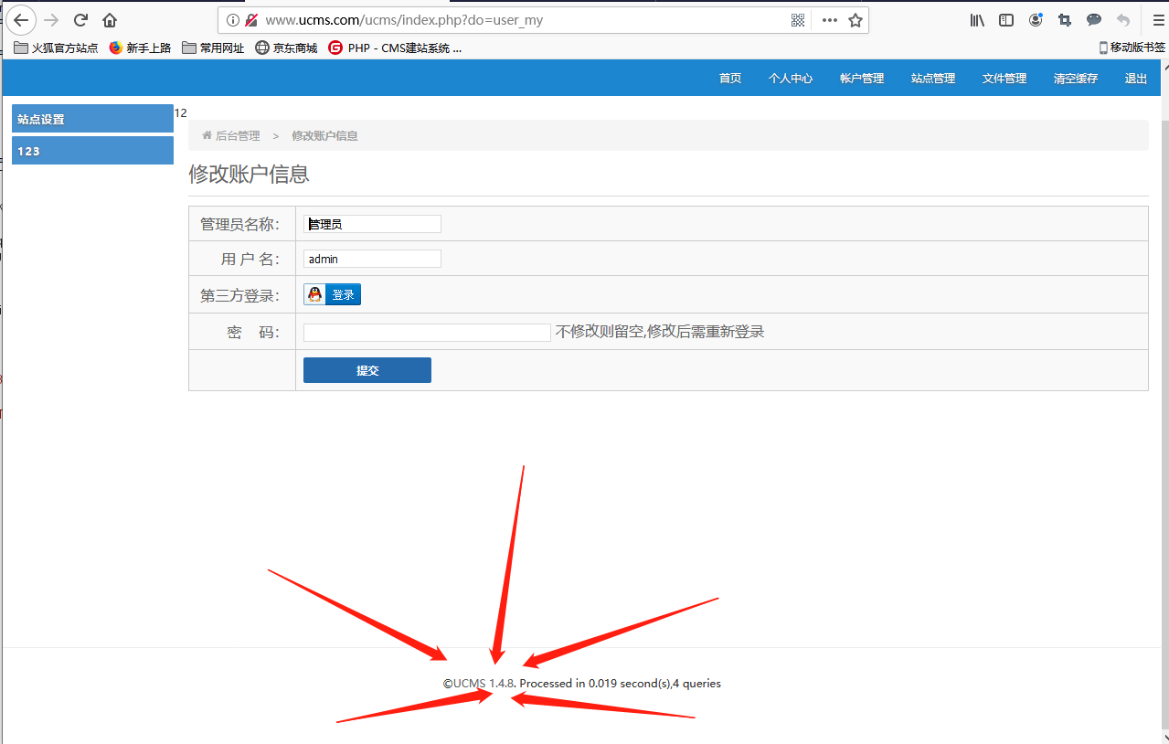Click the screenshot crop tool icon

click(1065, 20)
